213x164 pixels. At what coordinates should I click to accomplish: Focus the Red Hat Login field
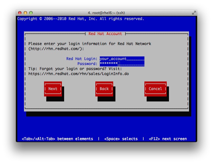[122, 59]
